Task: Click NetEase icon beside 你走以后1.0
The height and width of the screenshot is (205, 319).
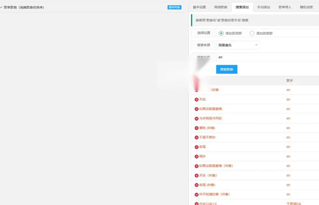Action: (197, 204)
